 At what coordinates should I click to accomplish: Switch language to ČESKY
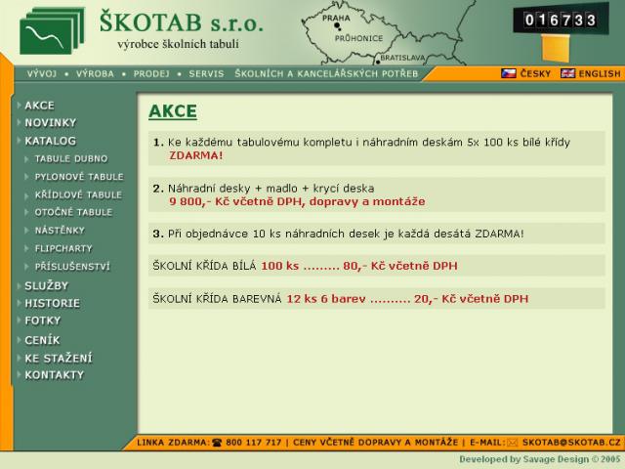535,74
